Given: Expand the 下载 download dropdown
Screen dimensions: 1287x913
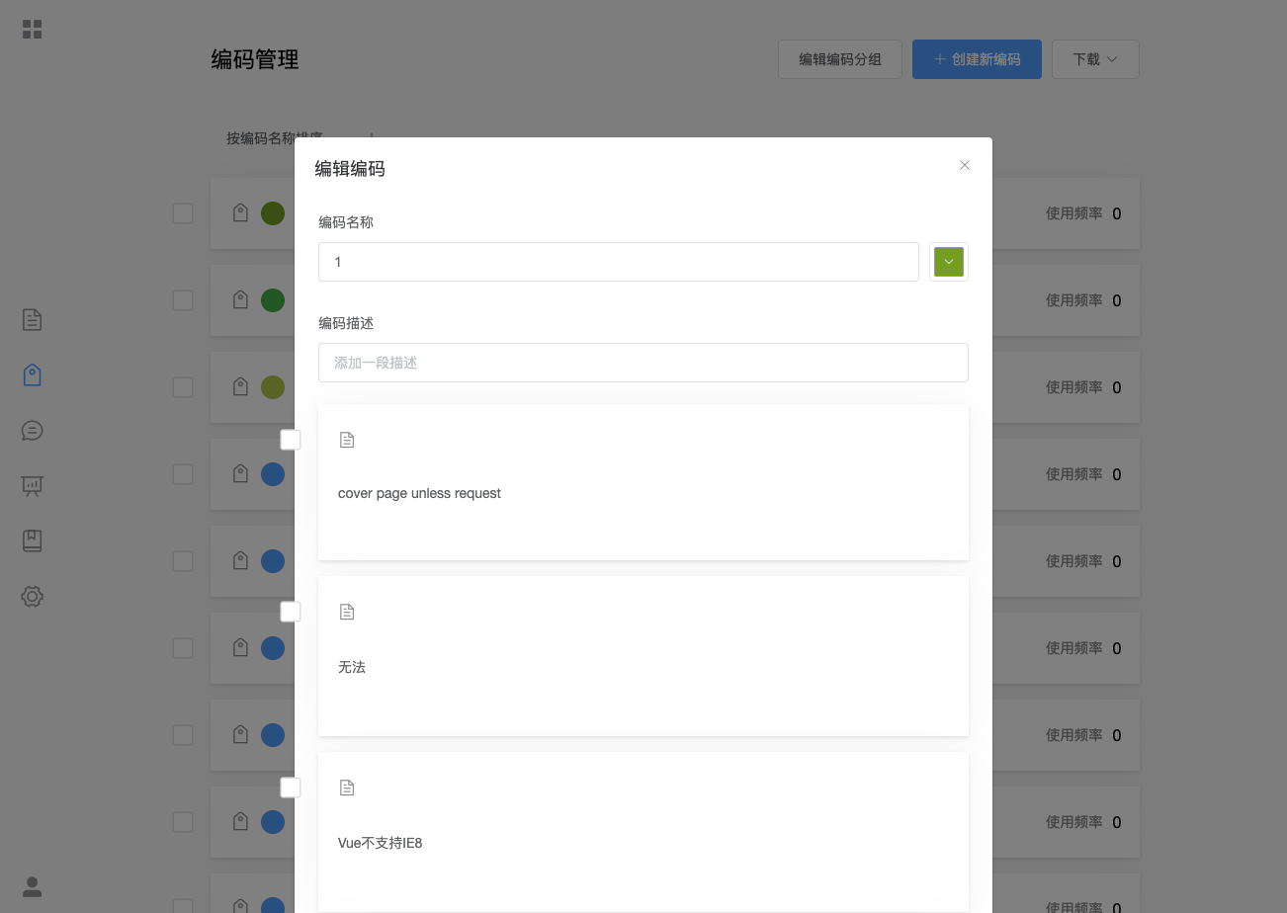Looking at the screenshot, I should click(1095, 59).
